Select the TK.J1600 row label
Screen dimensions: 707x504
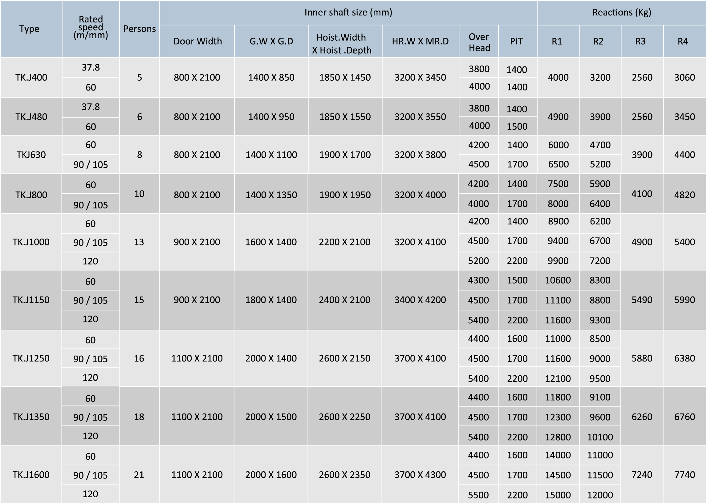(31, 474)
